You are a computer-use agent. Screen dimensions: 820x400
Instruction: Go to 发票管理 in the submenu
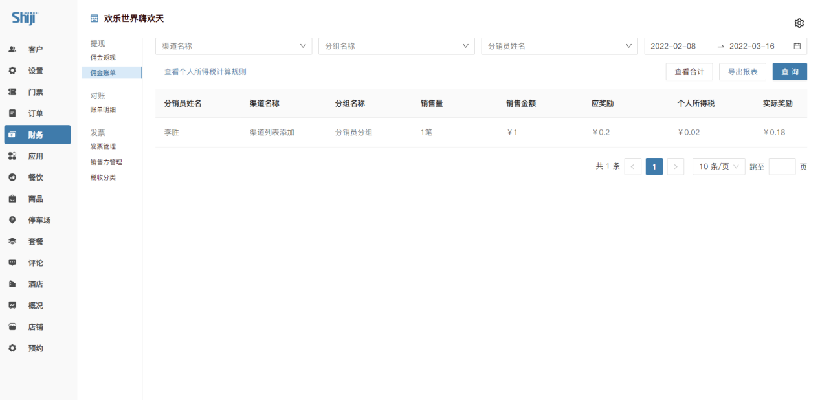click(x=103, y=146)
